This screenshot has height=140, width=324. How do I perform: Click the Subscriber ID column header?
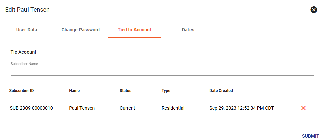click(x=21, y=91)
